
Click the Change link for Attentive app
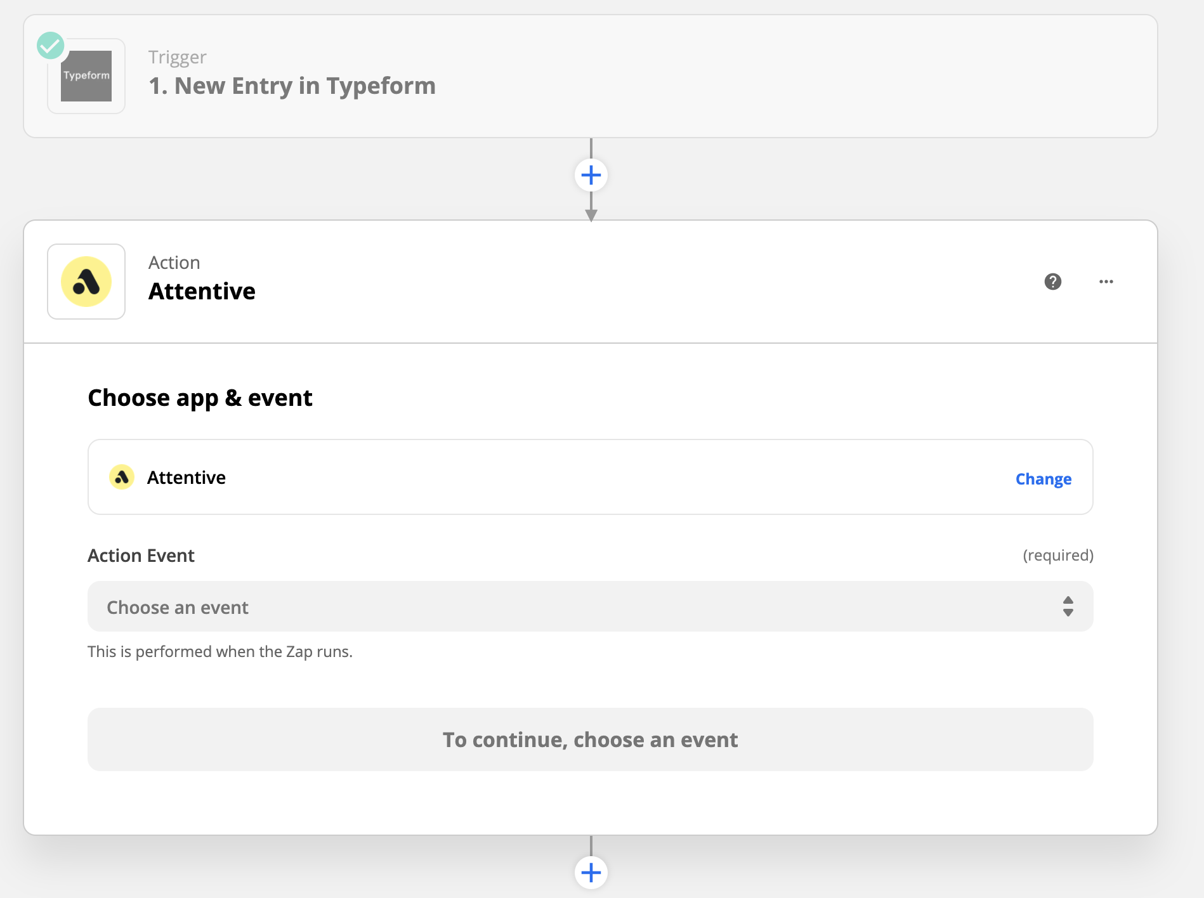click(1044, 479)
